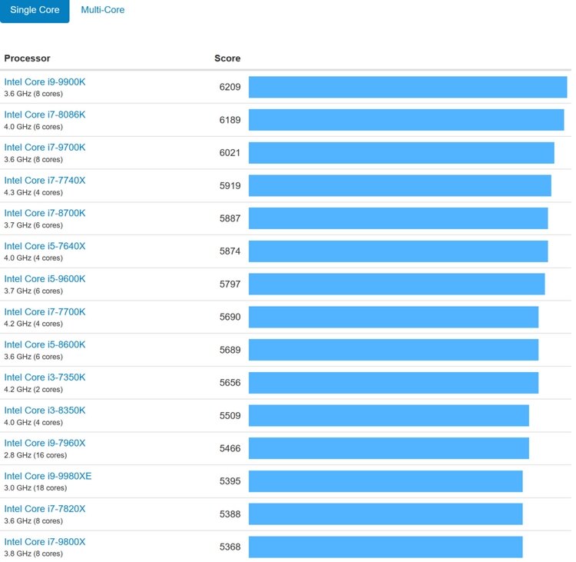Open the Intel Core i5-9600K link
576x562 pixels.
click(x=45, y=279)
